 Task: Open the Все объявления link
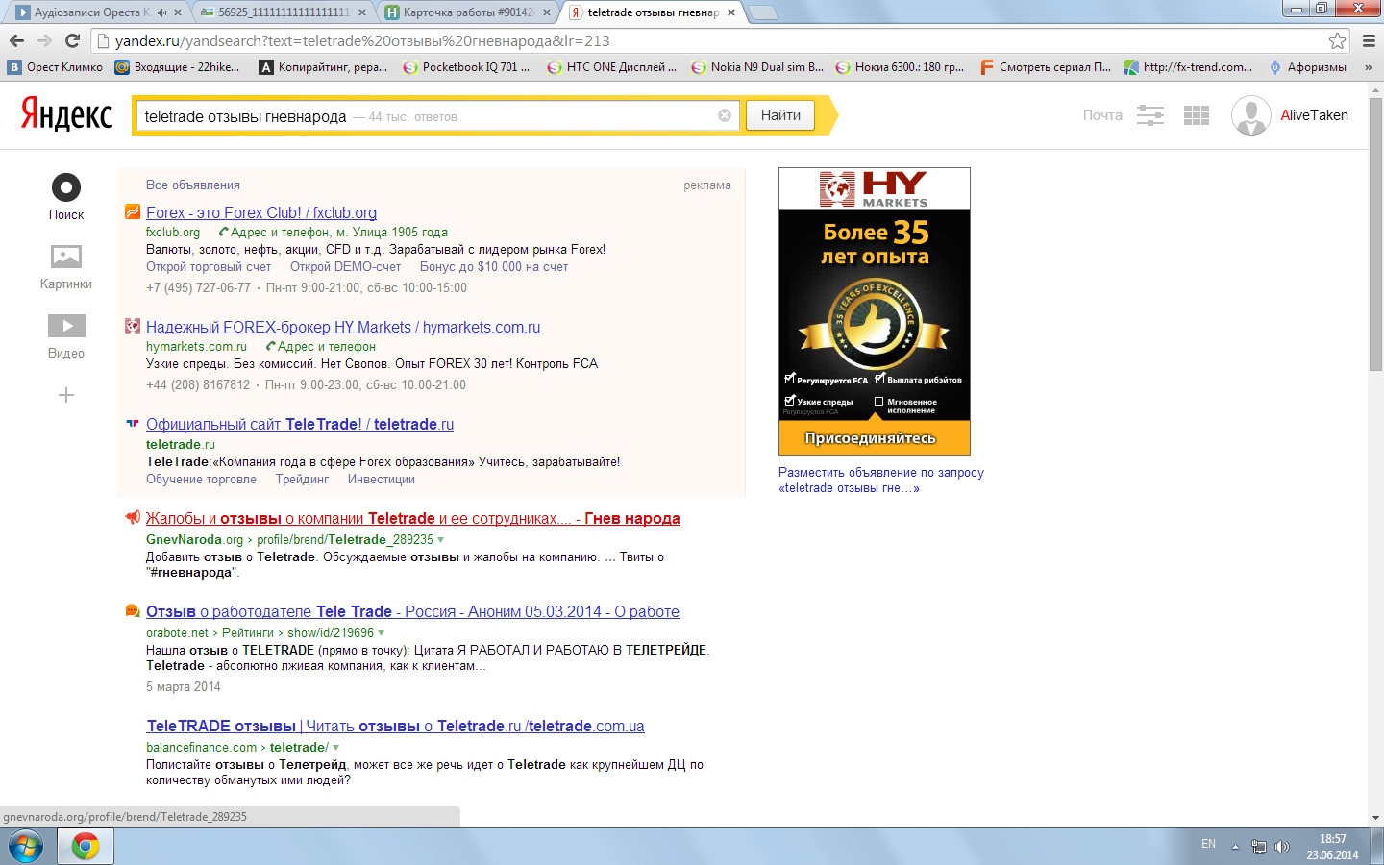pos(193,185)
